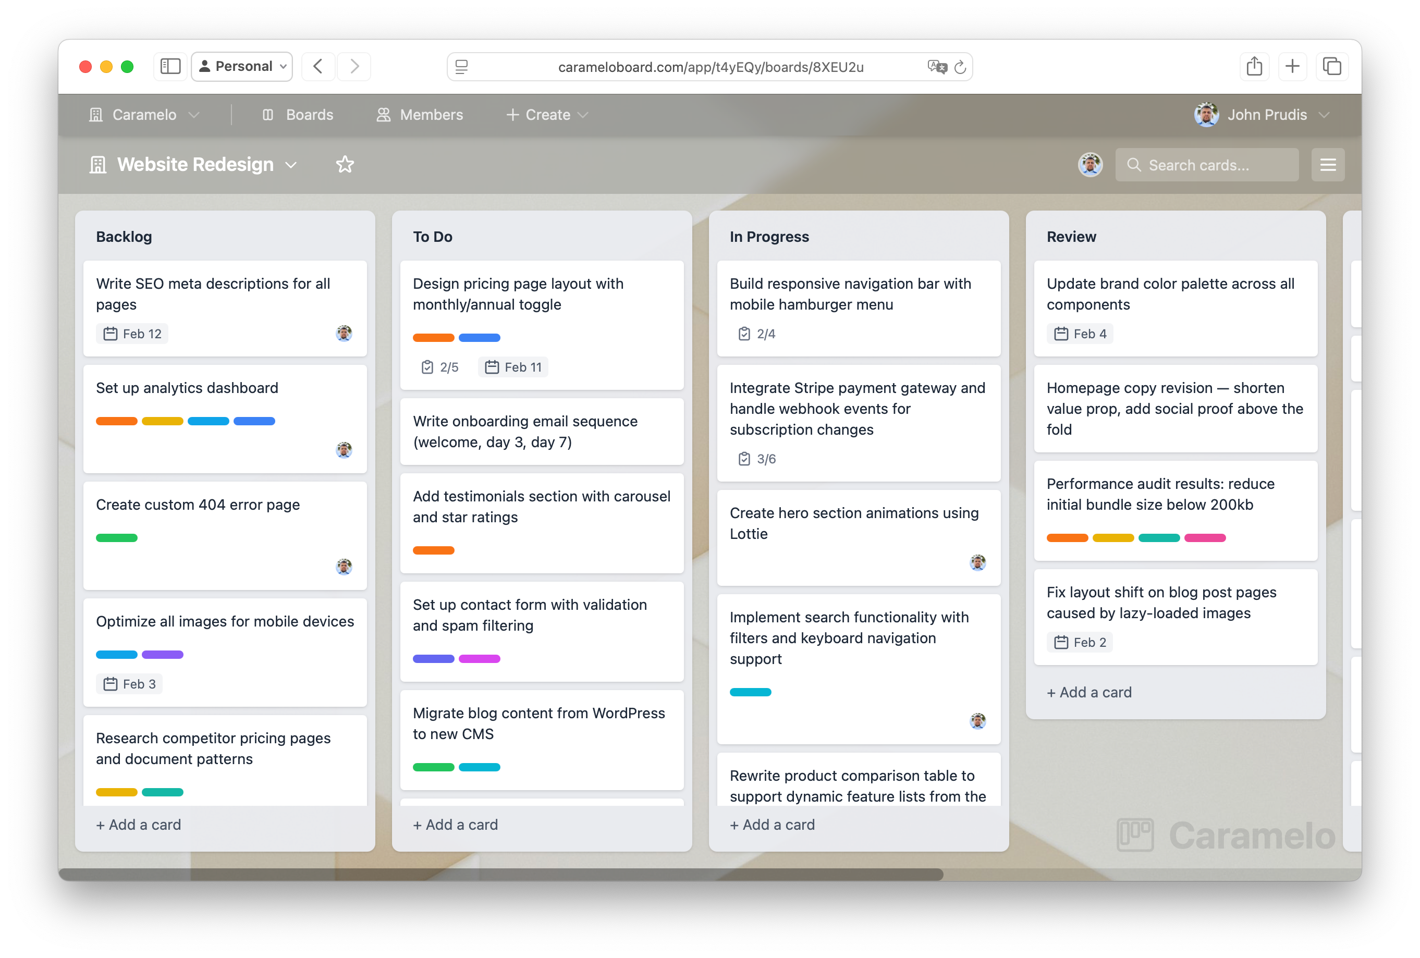This screenshot has width=1420, height=958.
Task: Click the search cards input field
Action: [1206, 164]
